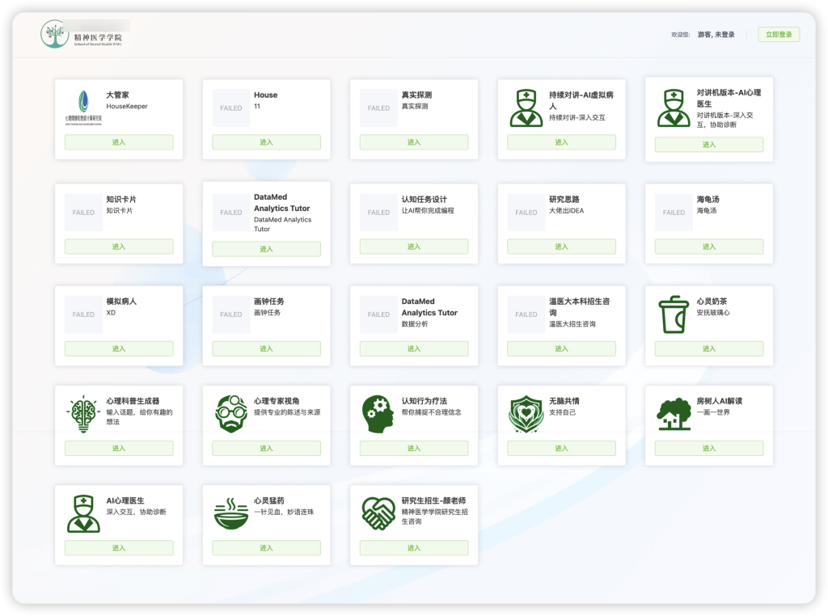
Task: Click the heart shield icon for 无脑共情
Action: pos(526,414)
